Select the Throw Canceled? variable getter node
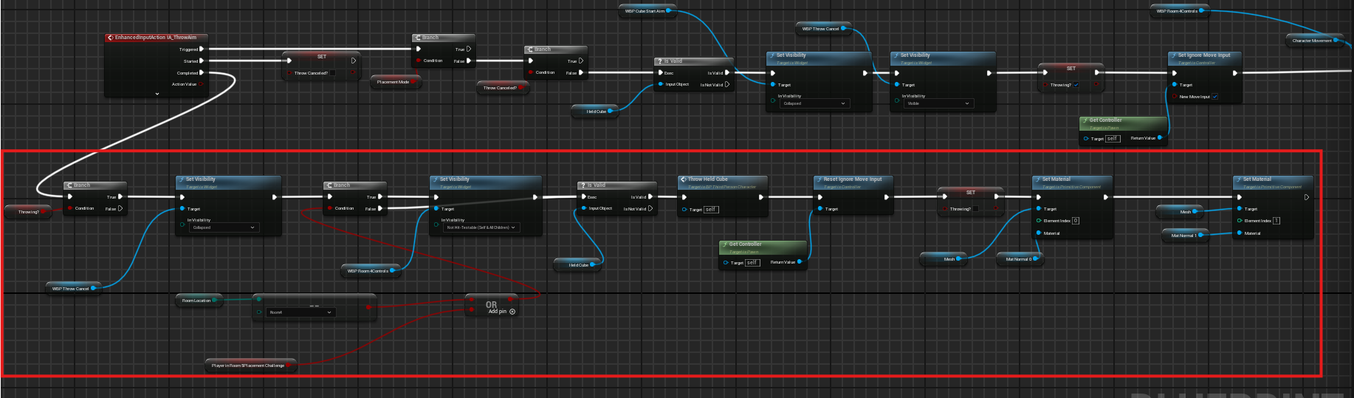Screen dimensions: 1354x398 502,88
